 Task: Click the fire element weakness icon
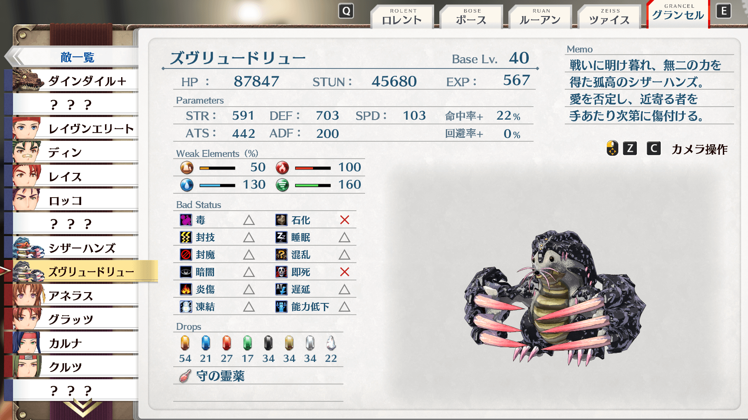(282, 167)
